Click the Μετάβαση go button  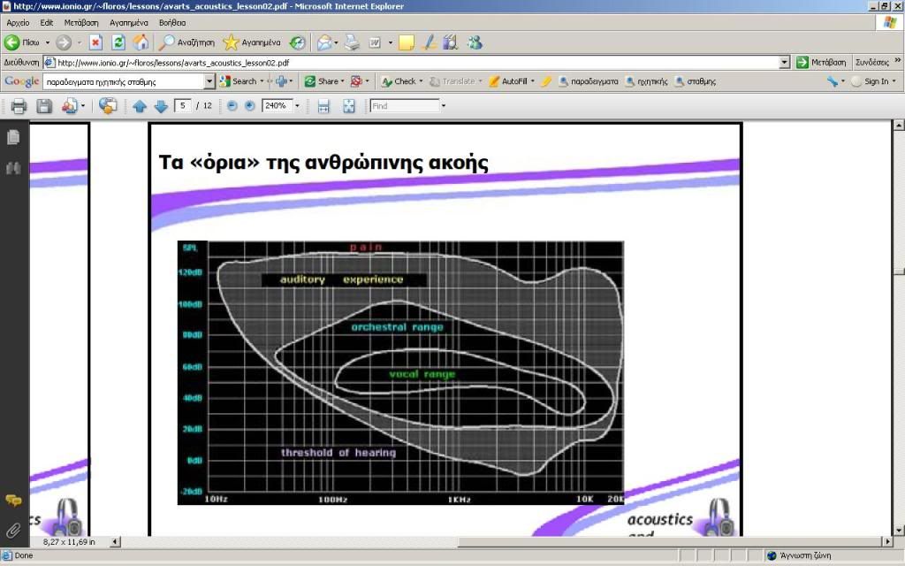point(821,63)
